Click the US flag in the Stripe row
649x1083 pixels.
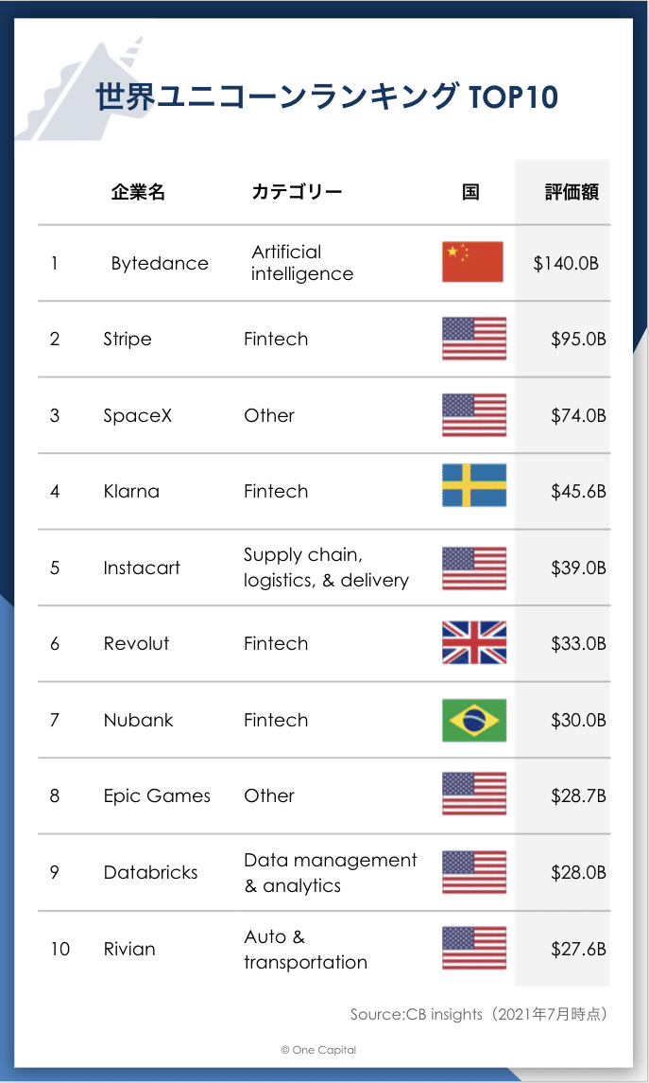coord(474,339)
